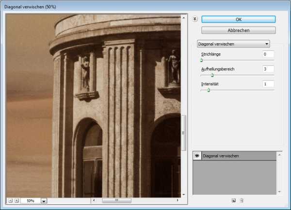
Task: Select the Diagonal verwischen layer row
Action: pyautogui.click(x=238, y=156)
